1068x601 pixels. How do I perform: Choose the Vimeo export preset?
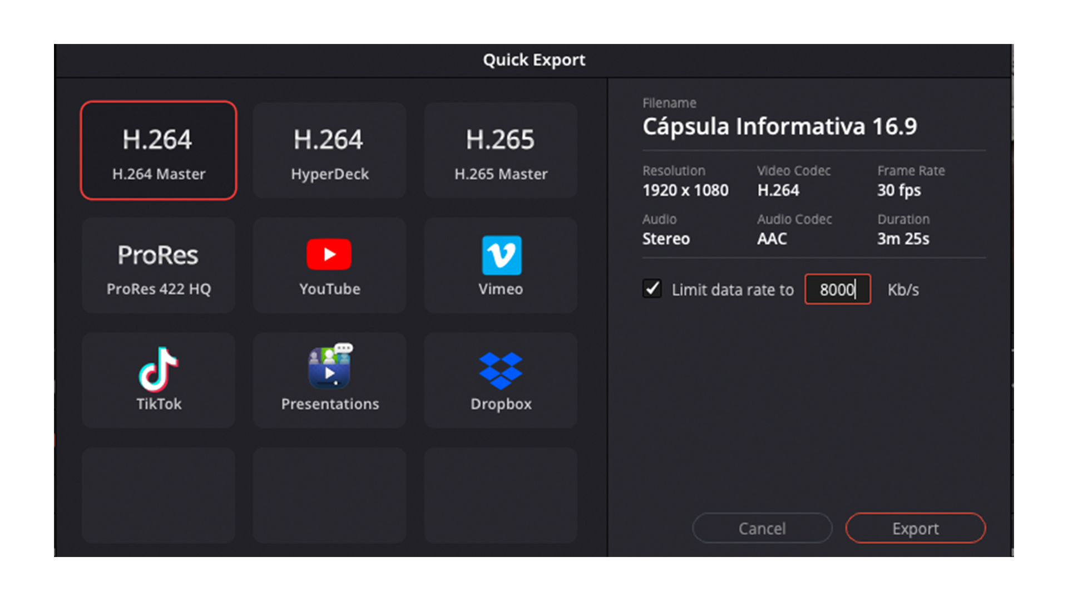[500, 265]
